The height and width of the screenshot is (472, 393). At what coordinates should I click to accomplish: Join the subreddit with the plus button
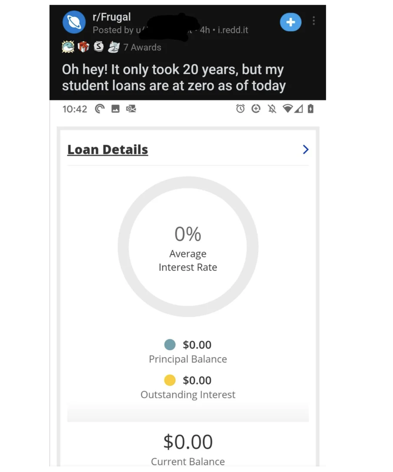pyautogui.click(x=291, y=22)
